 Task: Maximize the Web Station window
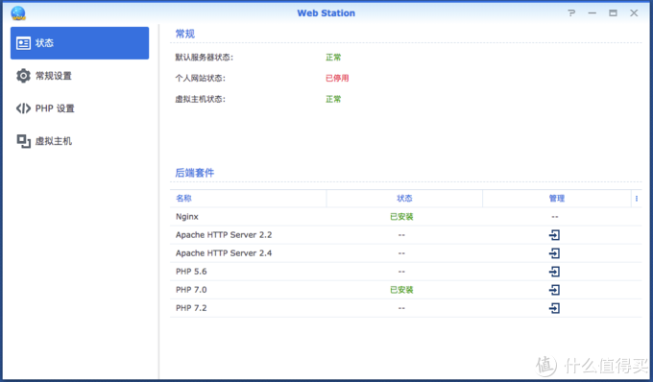point(613,13)
